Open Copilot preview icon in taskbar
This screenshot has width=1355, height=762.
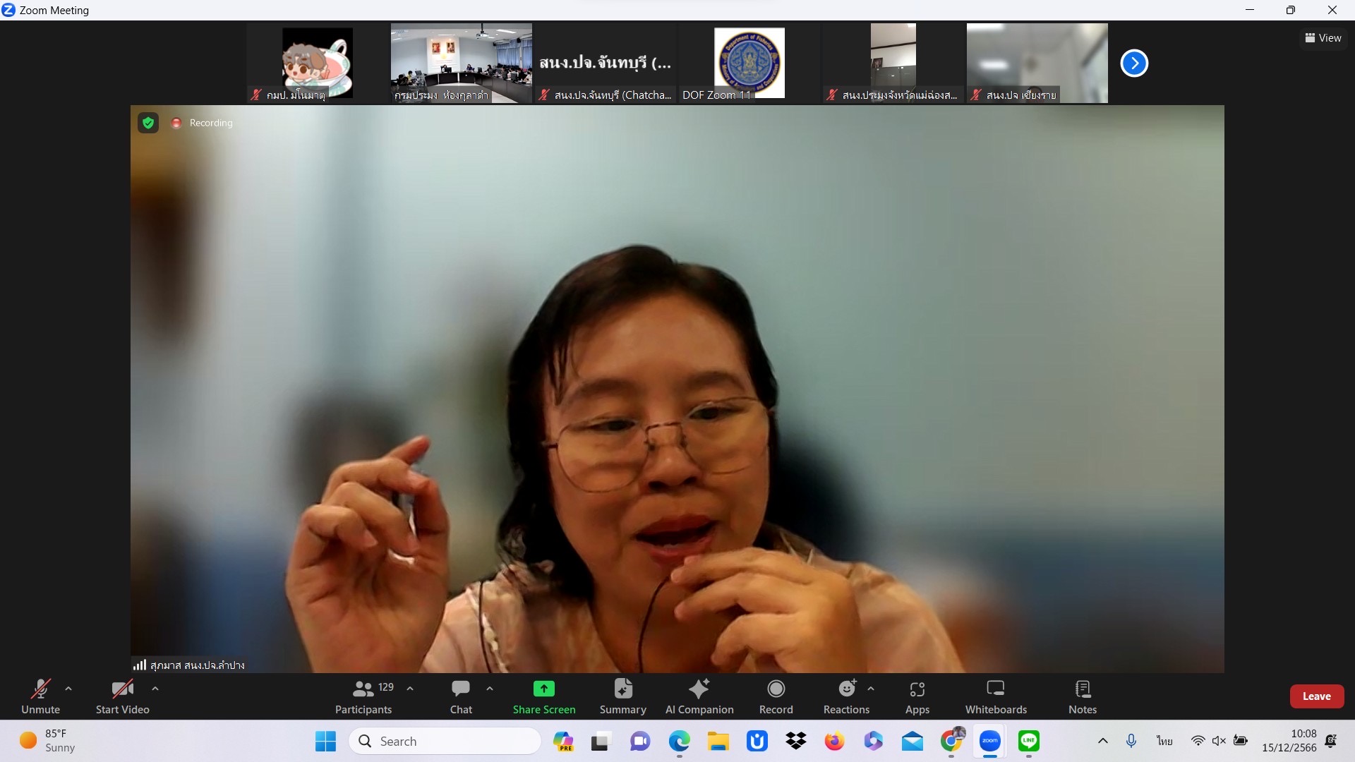562,741
